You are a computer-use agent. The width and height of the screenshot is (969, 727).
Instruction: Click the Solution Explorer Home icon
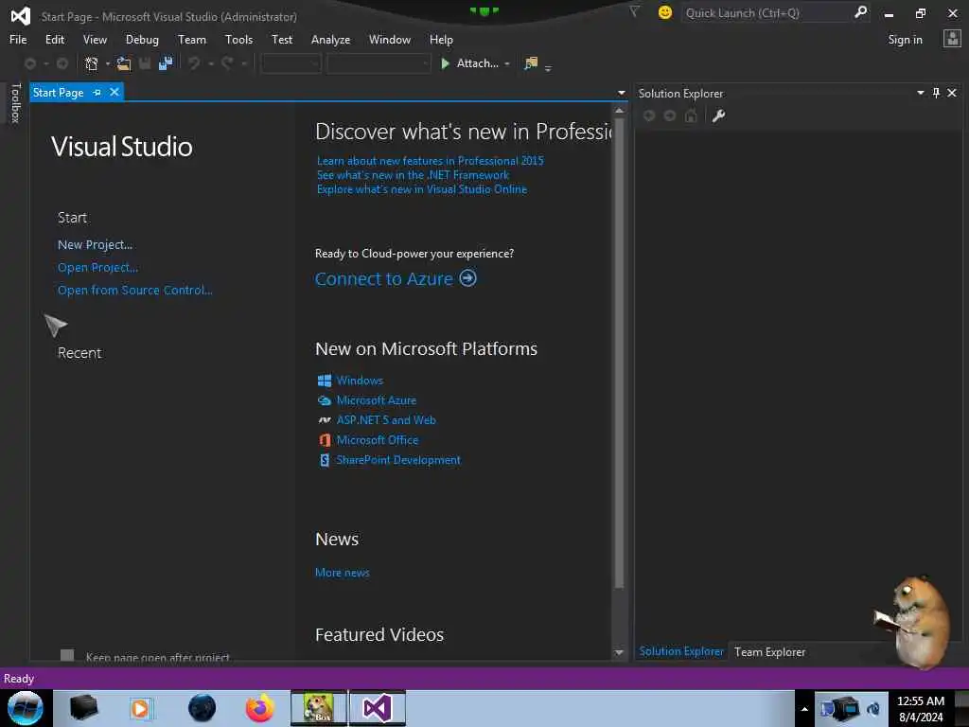(x=691, y=115)
